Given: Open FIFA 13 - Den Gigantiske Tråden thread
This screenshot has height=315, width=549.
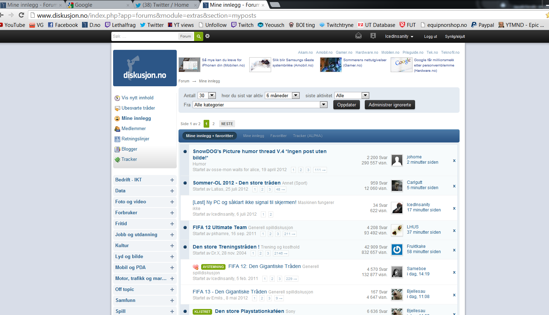Looking at the screenshot, I should (x=230, y=292).
